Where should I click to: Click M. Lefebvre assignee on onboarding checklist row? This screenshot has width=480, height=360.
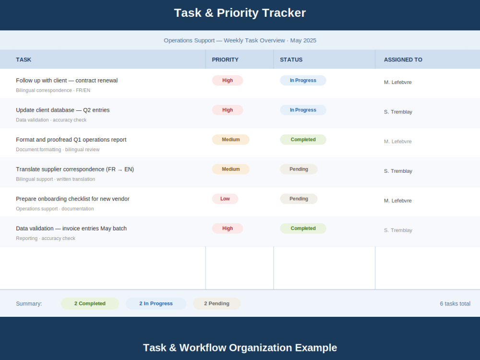pyautogui.click(x=397, y=201)
